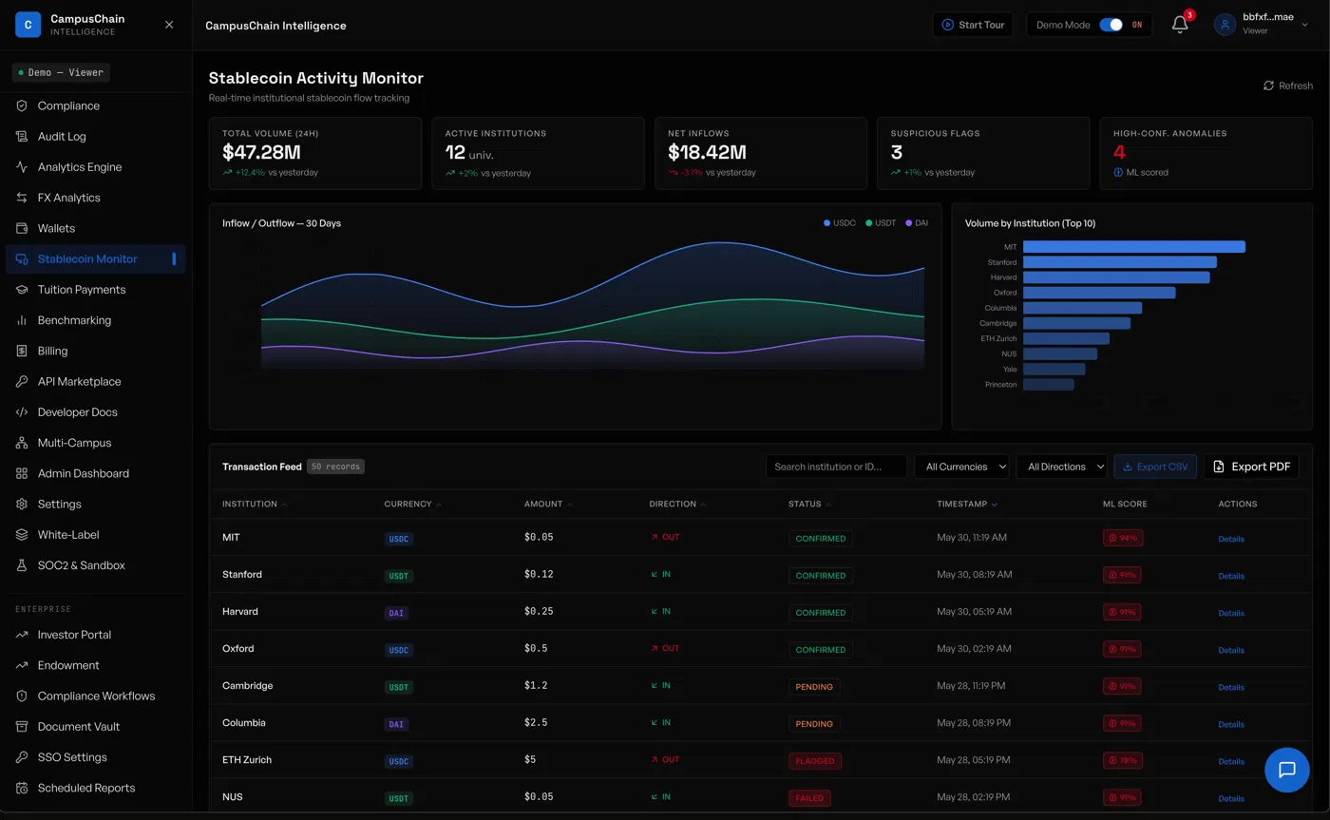The image size is (1330, 820).
Task: Click the user avatar icon
Action: [1225, 25]
